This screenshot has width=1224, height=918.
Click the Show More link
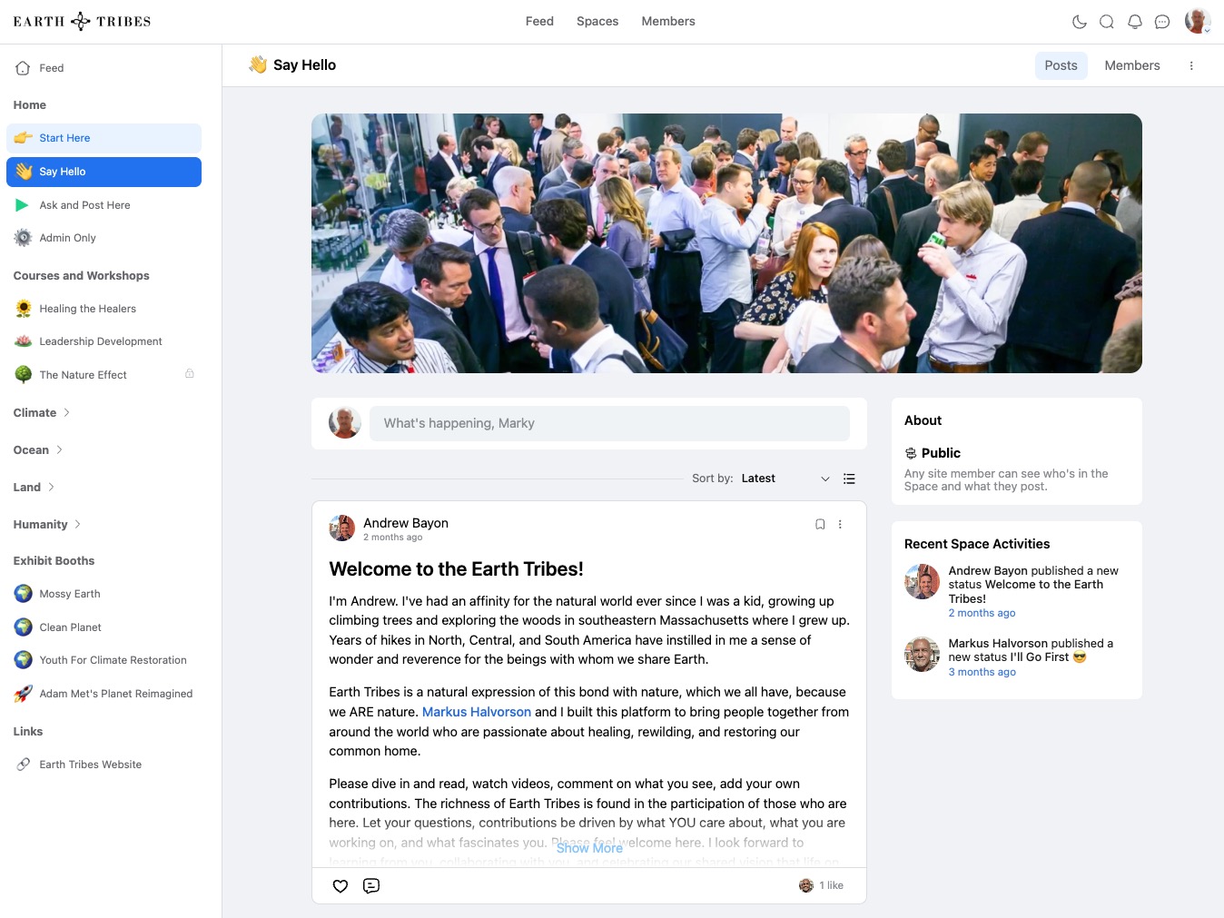[x=589, y=848]
